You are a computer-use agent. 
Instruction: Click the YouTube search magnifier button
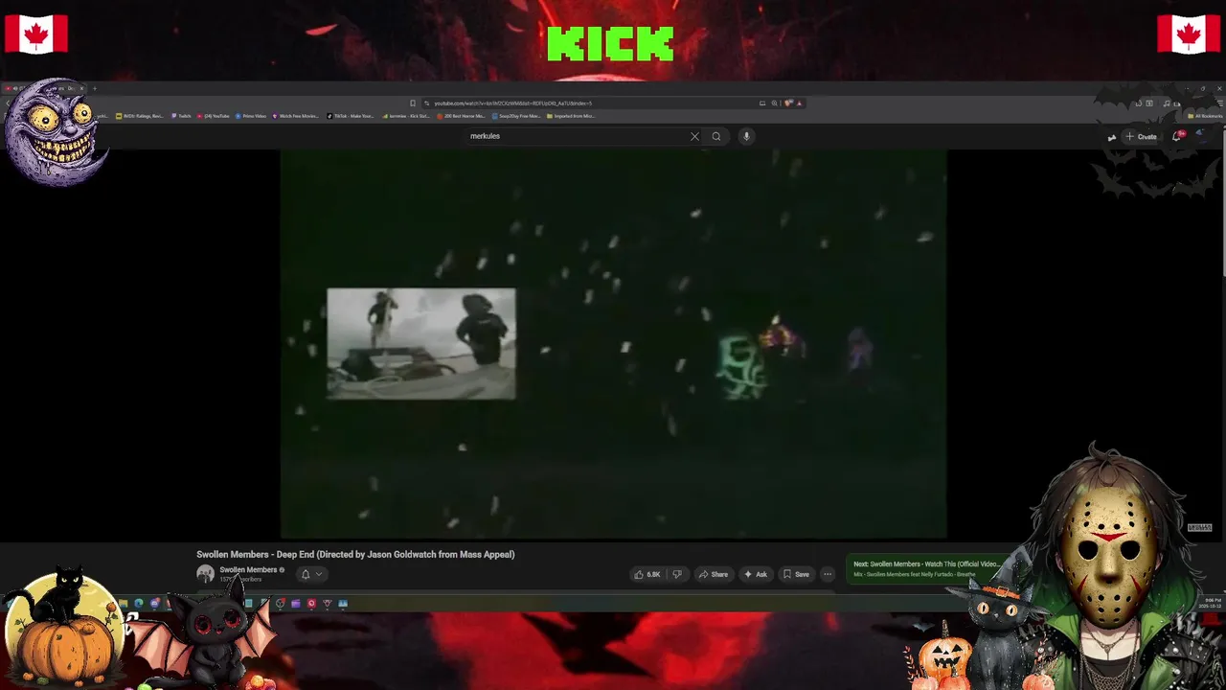coord(715,136)
